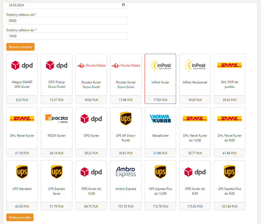Select the Allegro SMART DPD Kurier logo
The image size is (261, 224).
(x=22, y=65)
